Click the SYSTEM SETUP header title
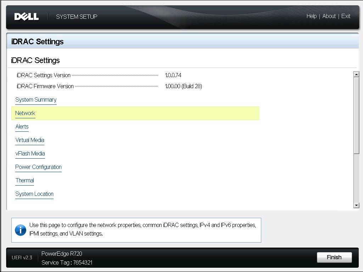 click(x=77, y=17)
